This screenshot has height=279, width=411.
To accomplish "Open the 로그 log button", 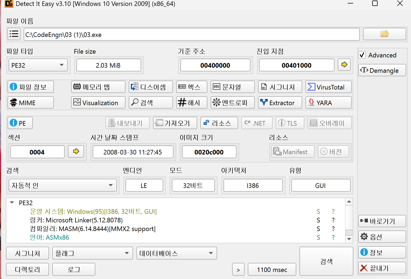I will coord(74,269).
